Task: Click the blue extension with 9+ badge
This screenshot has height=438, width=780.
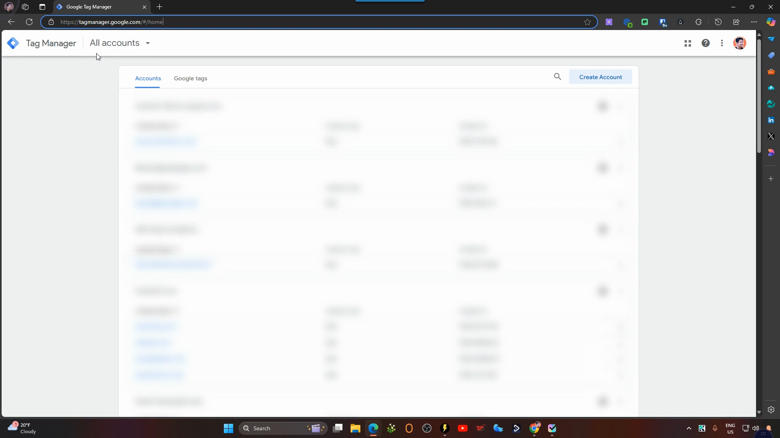Action: pyautogui.click(x=663, y=22)
